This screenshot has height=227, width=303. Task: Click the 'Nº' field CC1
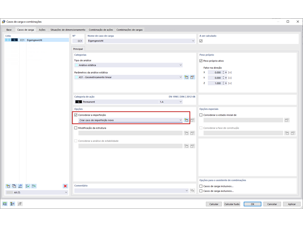tap(78, 41)
